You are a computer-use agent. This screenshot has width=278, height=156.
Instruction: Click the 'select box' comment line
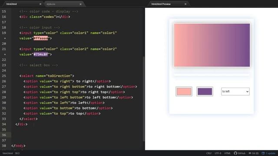(39, 65)
